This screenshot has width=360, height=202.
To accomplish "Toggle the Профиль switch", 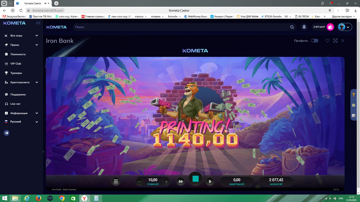I will pos(314,41).
